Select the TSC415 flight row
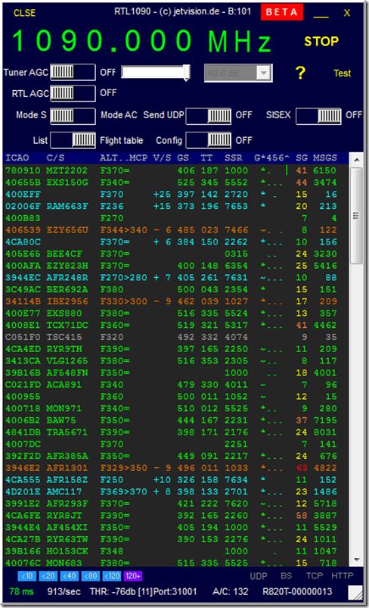The width and height of the screenshot is (369, 608). tap(171, 337)
